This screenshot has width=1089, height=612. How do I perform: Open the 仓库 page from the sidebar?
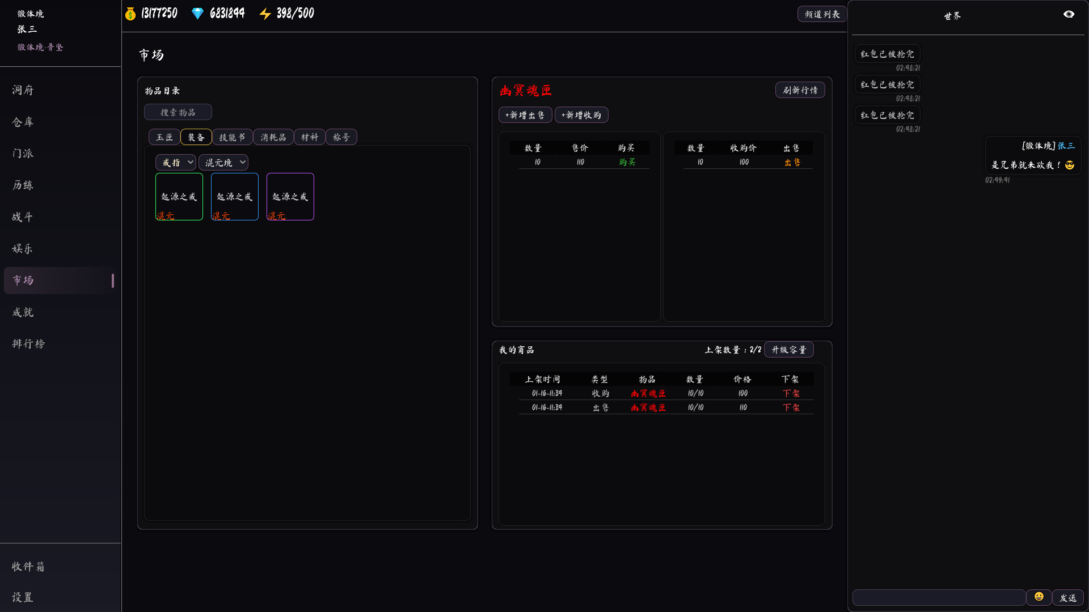click(x=22, y=122)
